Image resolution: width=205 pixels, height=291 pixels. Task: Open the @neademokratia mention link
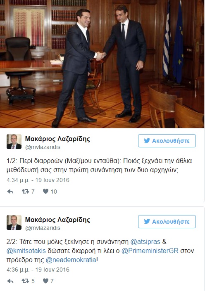71,260
